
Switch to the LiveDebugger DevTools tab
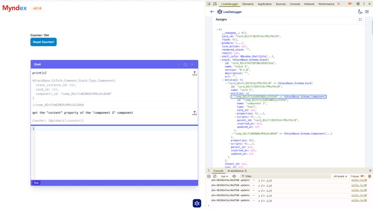tap(229, 4)
